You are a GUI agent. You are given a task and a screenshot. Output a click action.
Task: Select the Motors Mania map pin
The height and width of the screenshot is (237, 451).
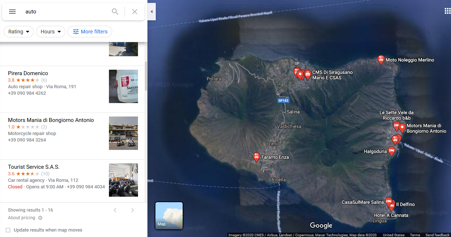pyautogui.click(x=402, y=128)
